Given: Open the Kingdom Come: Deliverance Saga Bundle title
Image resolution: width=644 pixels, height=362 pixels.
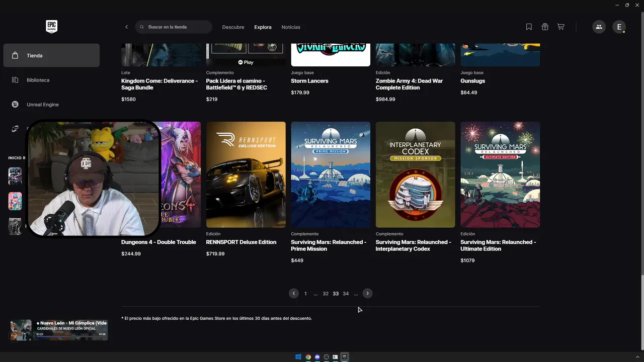Looking at the screenshot, I should (x=159, y=84).
